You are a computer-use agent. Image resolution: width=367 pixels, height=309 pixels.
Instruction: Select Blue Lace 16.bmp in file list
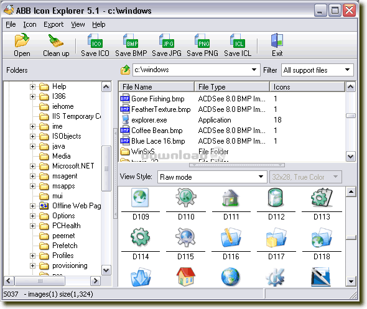point(158,141)
